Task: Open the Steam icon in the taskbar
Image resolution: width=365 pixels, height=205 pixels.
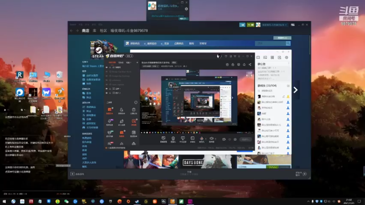Action: (x=137, y=201)
